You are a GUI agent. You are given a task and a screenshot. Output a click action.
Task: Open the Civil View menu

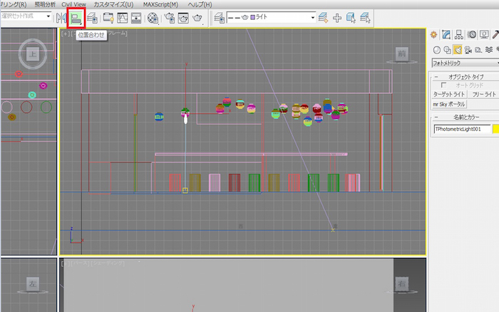[x=74, y=4]
